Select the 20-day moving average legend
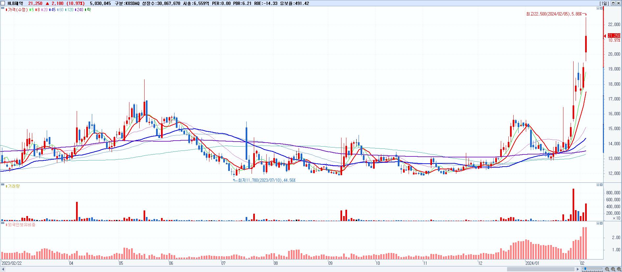 (44, 10)
